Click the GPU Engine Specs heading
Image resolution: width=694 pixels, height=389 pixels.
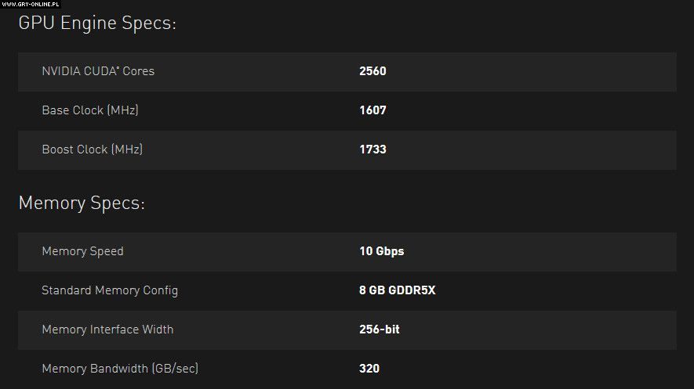[97, 23]
